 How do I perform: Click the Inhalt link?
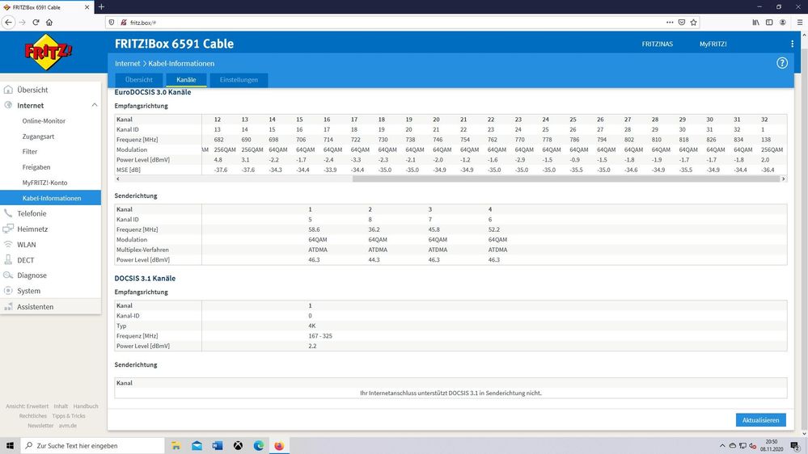coord(61,406)
